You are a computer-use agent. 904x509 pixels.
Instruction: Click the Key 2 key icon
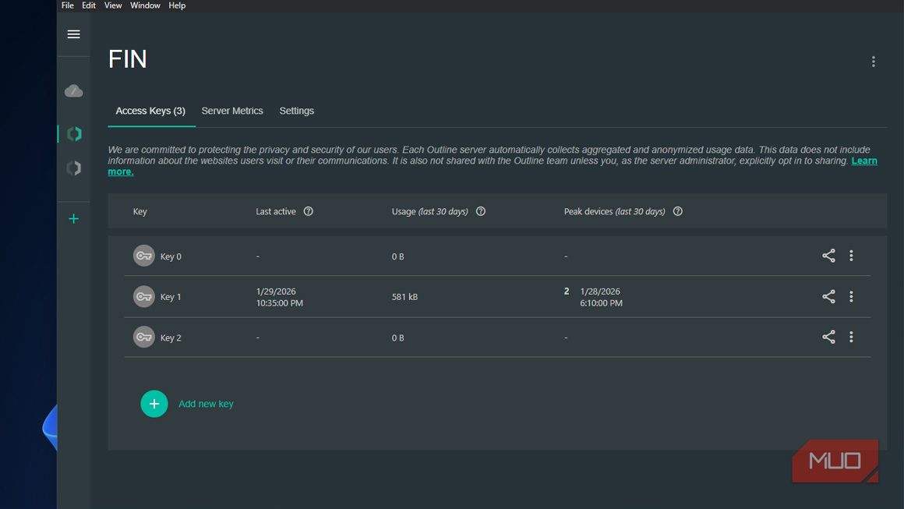(143, 337)
